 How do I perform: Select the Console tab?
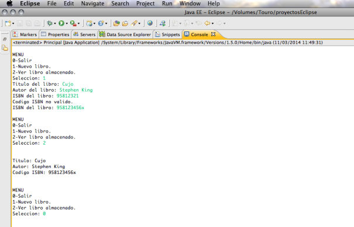point(199,34)
